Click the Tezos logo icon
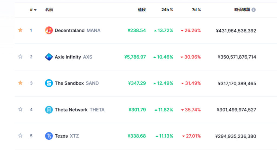Viewport: 277px width, 156px height. coord(48,136)
